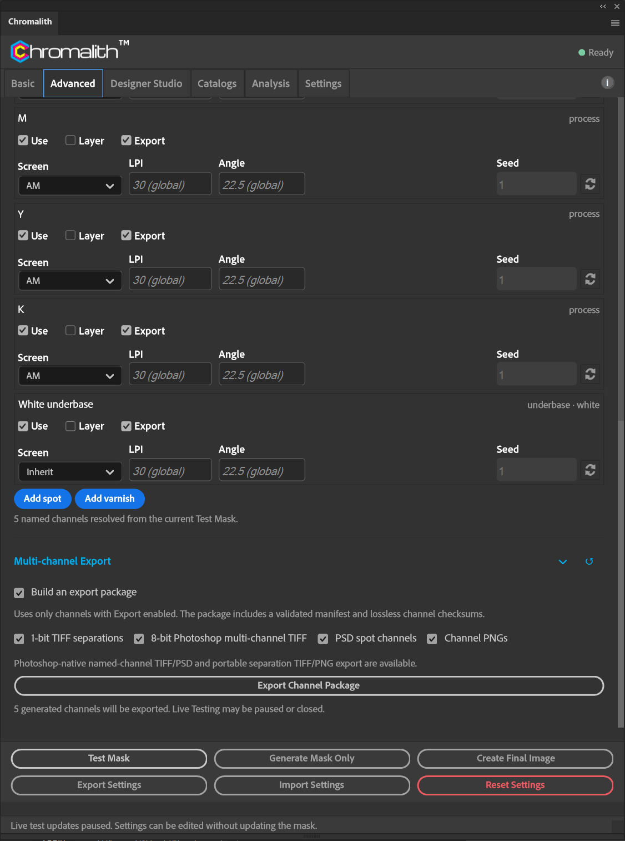This screenshot has width=625, height=841.
Task: Toggle Channel PNGs checkbox
Action: 432,639
